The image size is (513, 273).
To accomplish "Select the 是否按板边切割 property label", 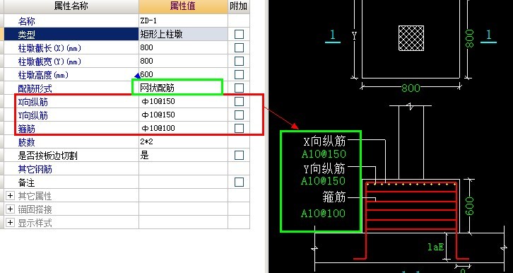I will pyautogui.click(x=47, y=156).
